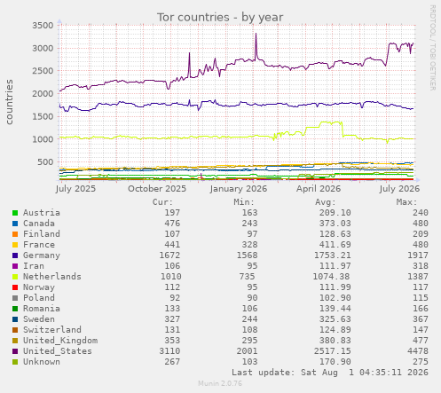The height and width of the screenshot is (393, 441).
Task: Select the 'Sweden' legend label
Action: click(39, 319)
